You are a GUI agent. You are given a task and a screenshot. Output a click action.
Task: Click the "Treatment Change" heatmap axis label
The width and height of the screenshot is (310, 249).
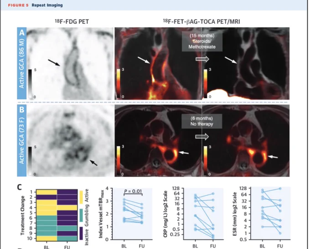tap(22, 215)
